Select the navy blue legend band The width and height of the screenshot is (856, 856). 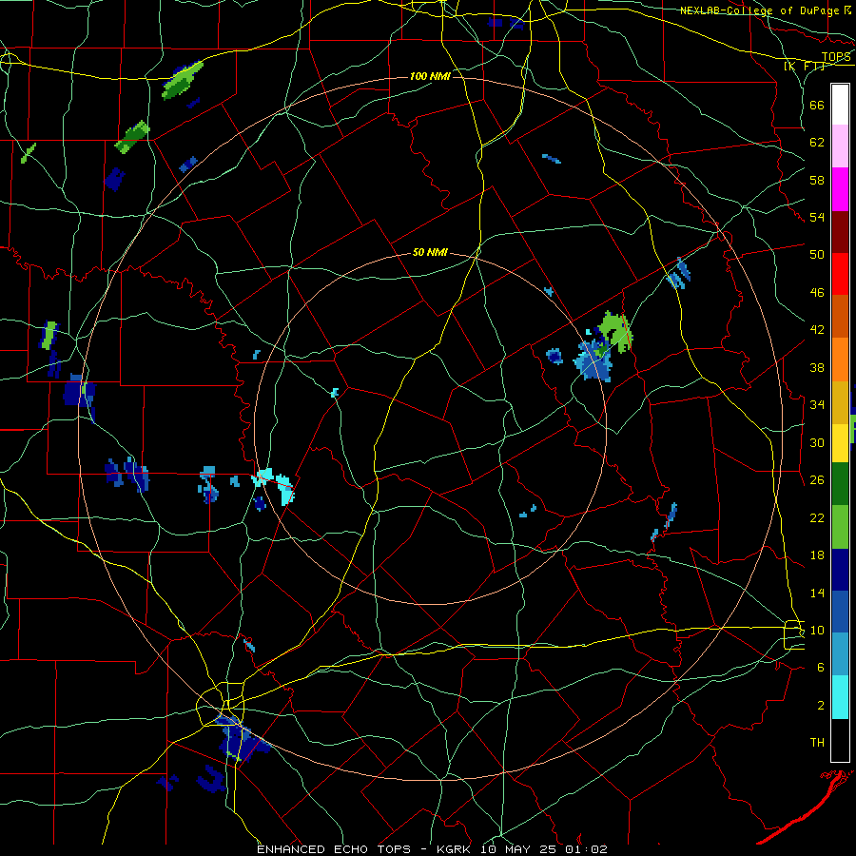click(840, 570)
